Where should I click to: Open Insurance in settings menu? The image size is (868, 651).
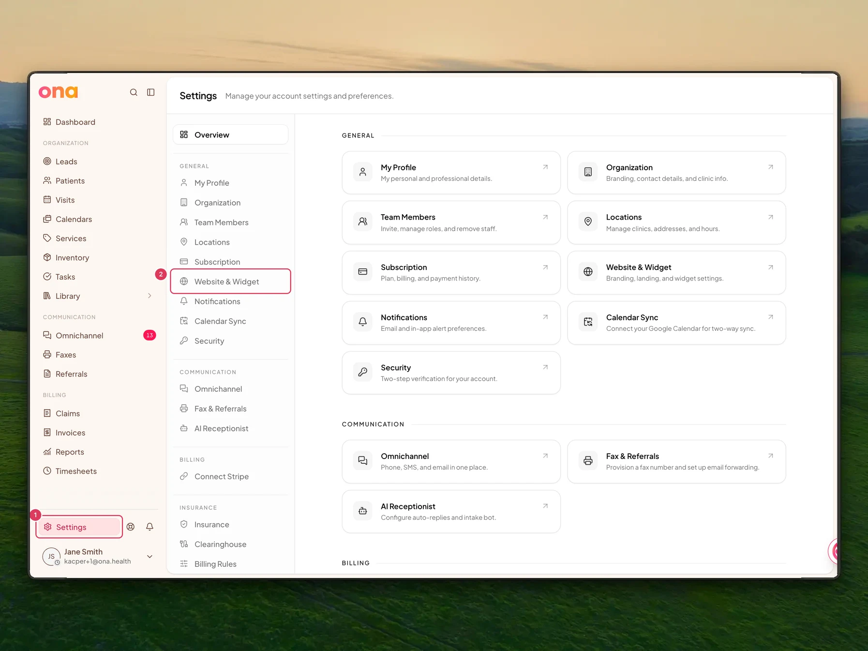tap(230, 524)
